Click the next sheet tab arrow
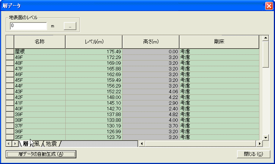The width and height of the screenshot is (275, 164). coord(15,144)
